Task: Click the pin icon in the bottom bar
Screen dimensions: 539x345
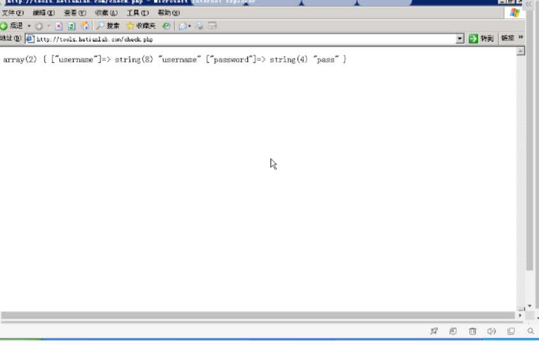Action: [x=434, y=331]
